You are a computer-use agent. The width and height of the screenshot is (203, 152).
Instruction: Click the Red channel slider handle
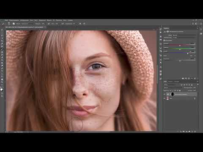click(x=180, y=46)
